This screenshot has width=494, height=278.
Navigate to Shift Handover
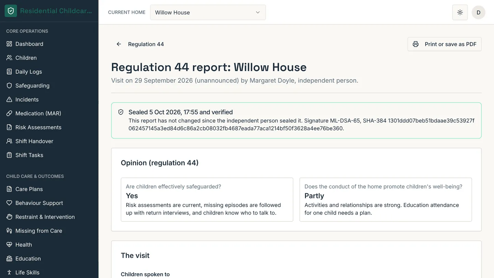pyautogui.click(x=49, y=141)
